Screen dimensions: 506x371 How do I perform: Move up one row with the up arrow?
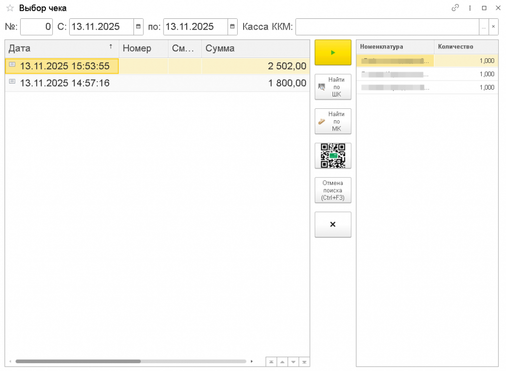(282, 362)
